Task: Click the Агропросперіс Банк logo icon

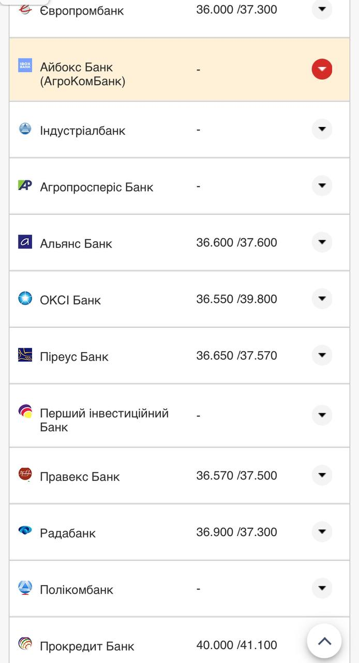Action: click(x=25, y=185)
